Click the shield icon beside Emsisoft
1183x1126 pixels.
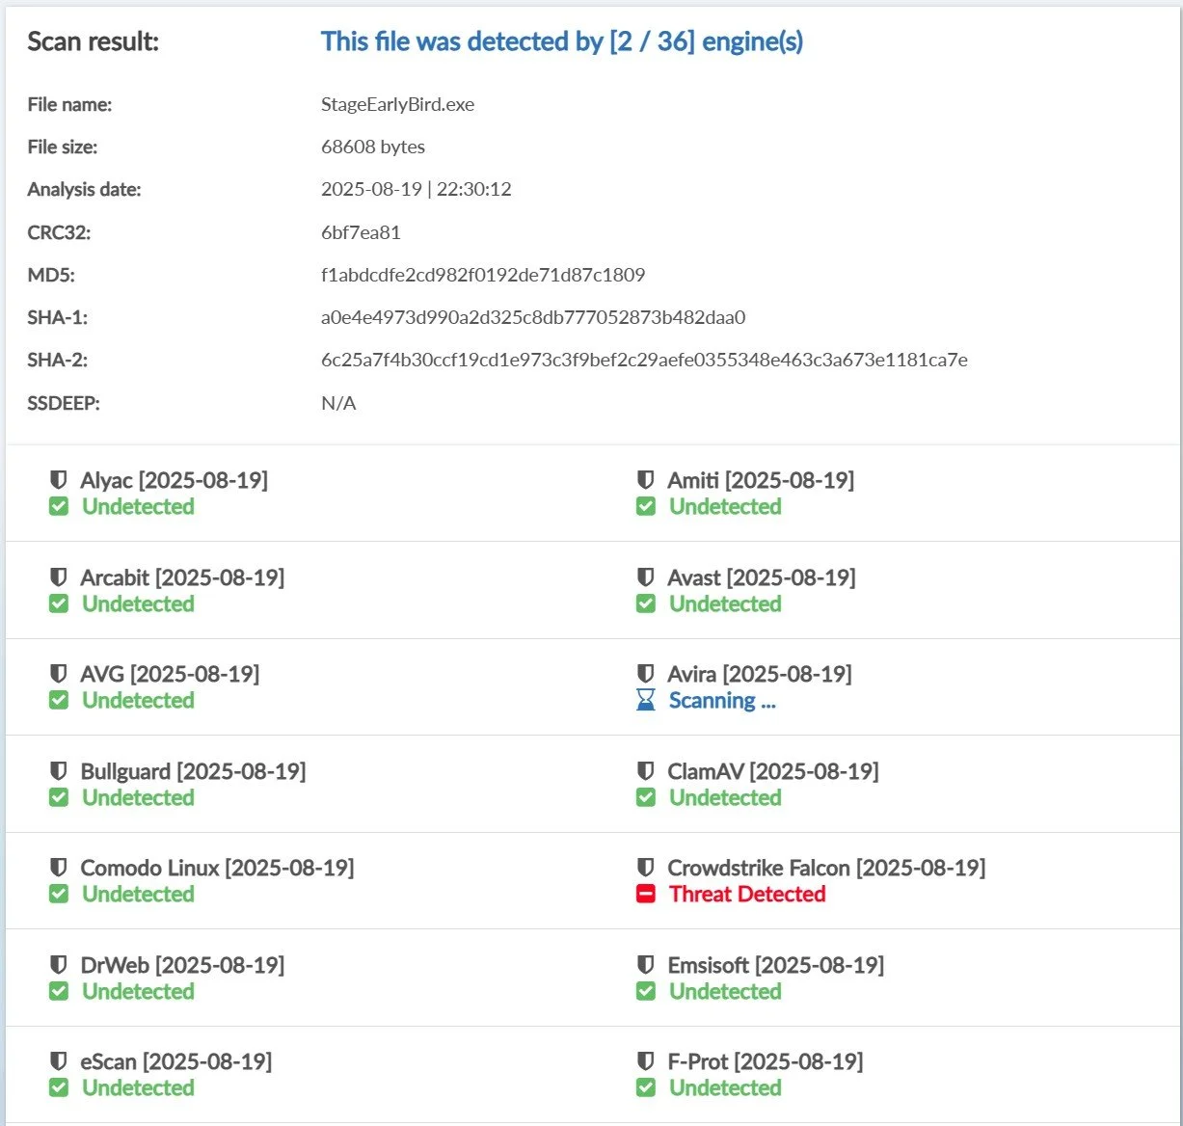646,964
